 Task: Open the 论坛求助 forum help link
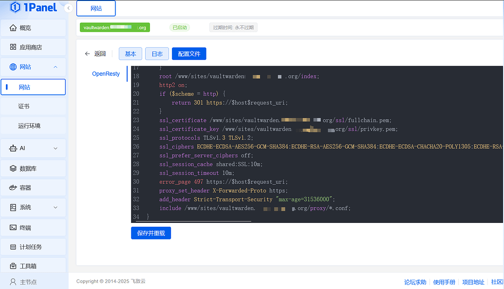(x=415, y=282)
